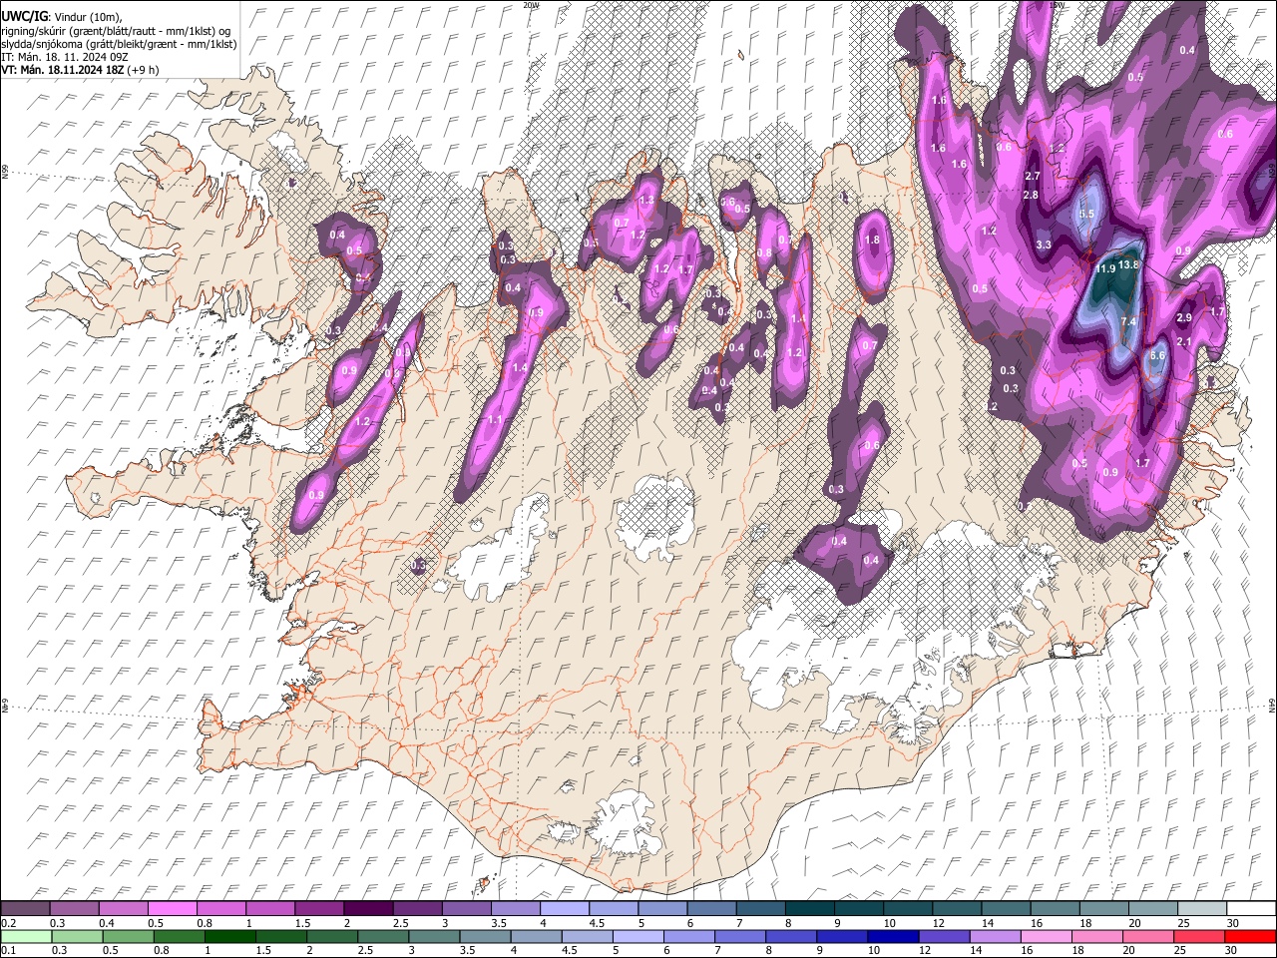Select the 2–2.5 darkest purple swatch, upper legend
This screenshot has width=1277, height=958.
[x=368, y=908]
